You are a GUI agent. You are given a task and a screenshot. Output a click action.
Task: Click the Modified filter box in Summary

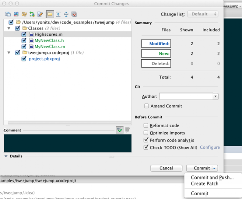156,44
